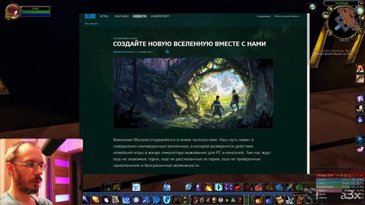
Task: Click the Damage Done meter title
Action: click(x=325, y=175)
